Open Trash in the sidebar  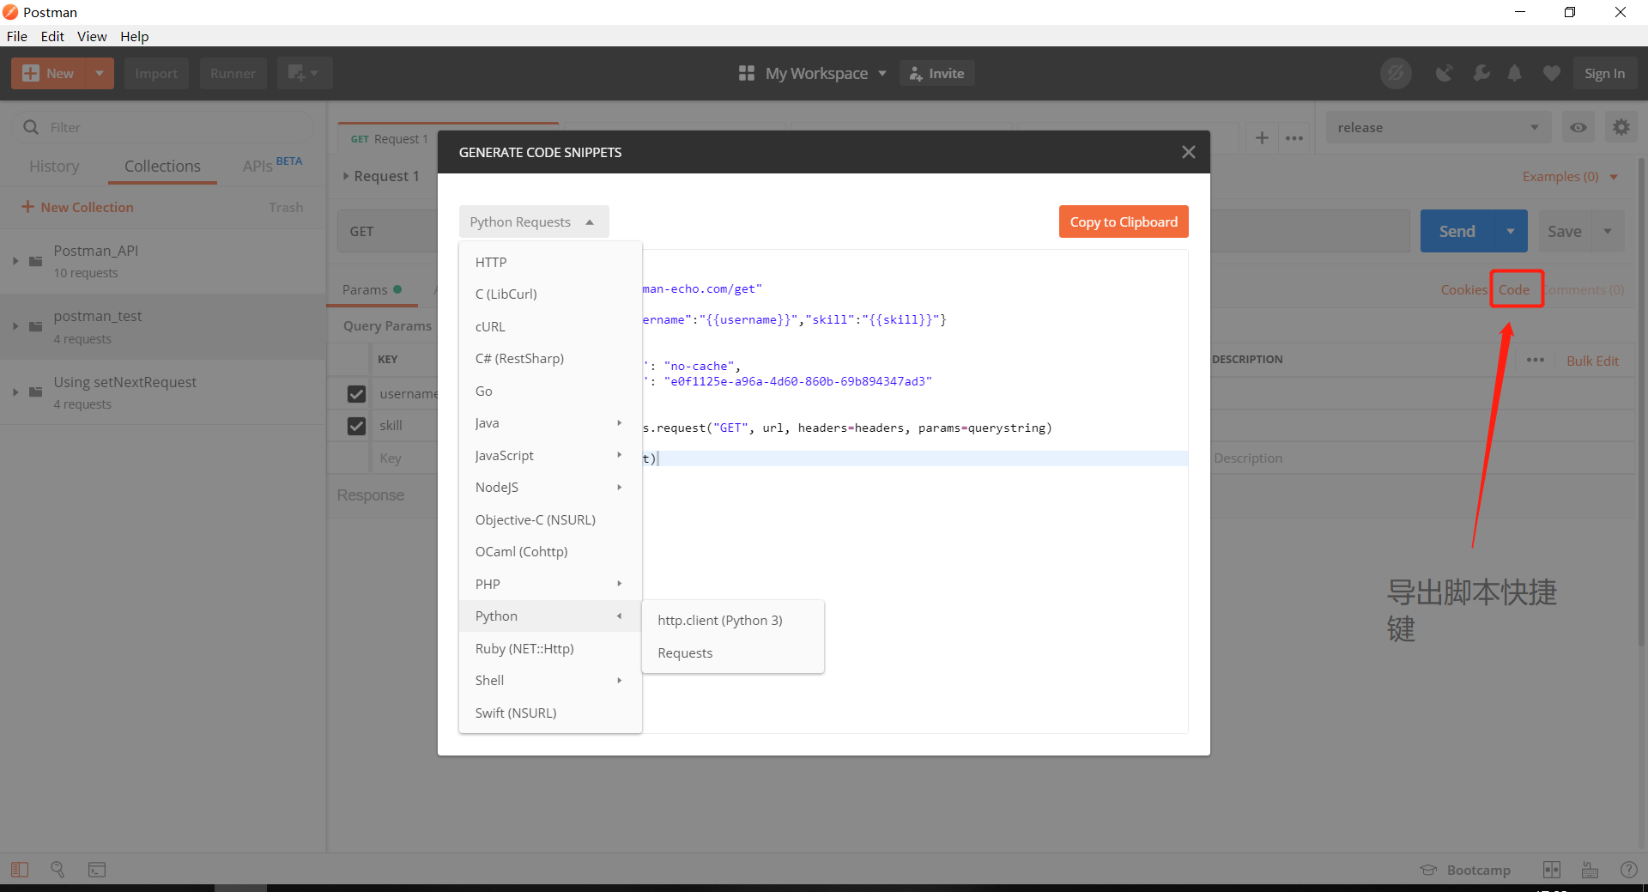click(x=286, y=207)
